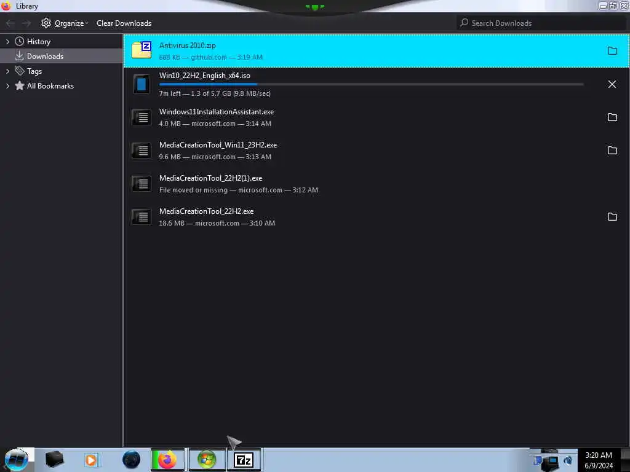Click the Win10 ISO download progress bar

click(371, 84)
